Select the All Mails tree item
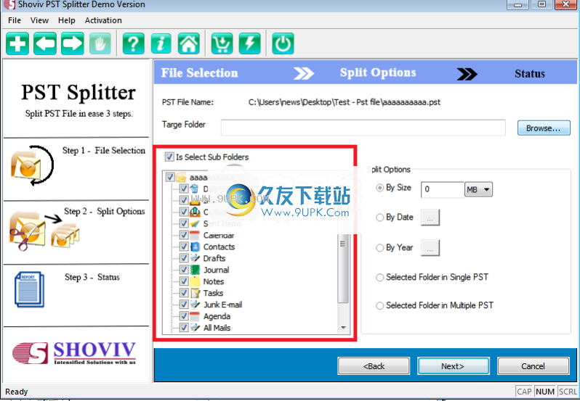Screen dimensions: 580x401 [x=217, y=328]
